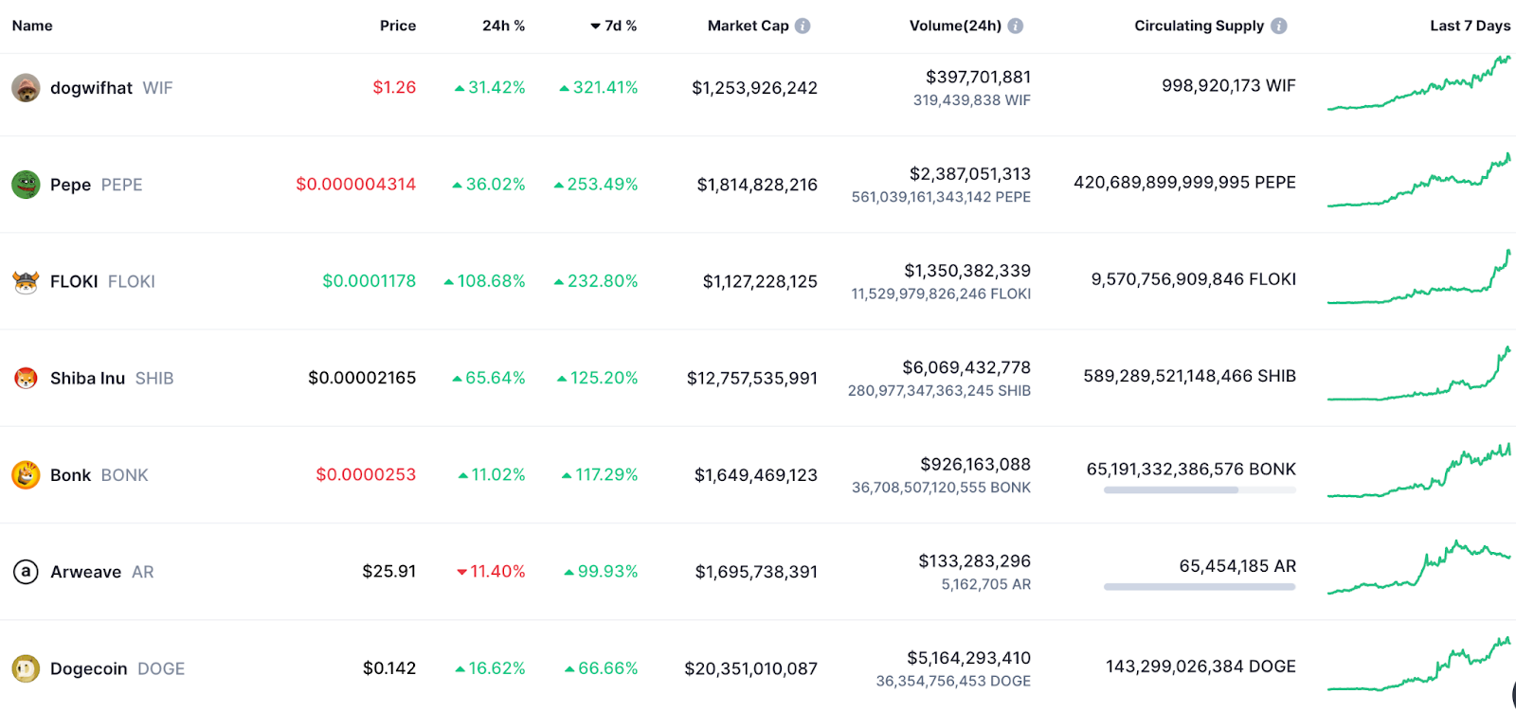1516x711 pixels.
Task: Show the Market Cap info icon
Action: [x=803, y=26]
